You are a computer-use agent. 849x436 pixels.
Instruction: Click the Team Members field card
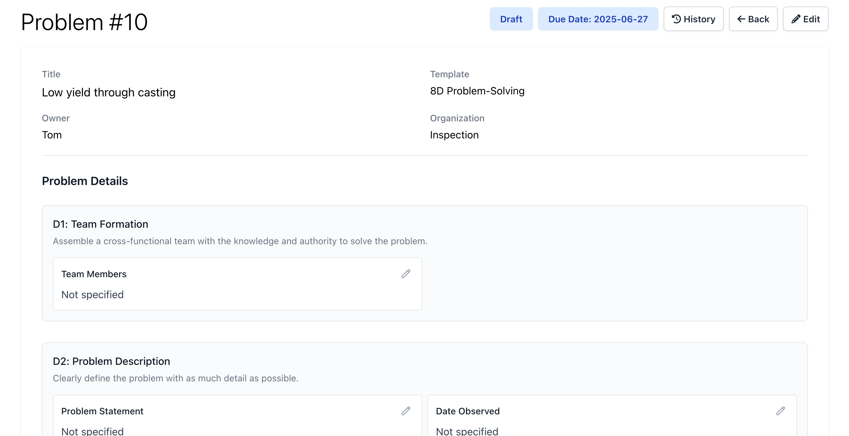237,284
